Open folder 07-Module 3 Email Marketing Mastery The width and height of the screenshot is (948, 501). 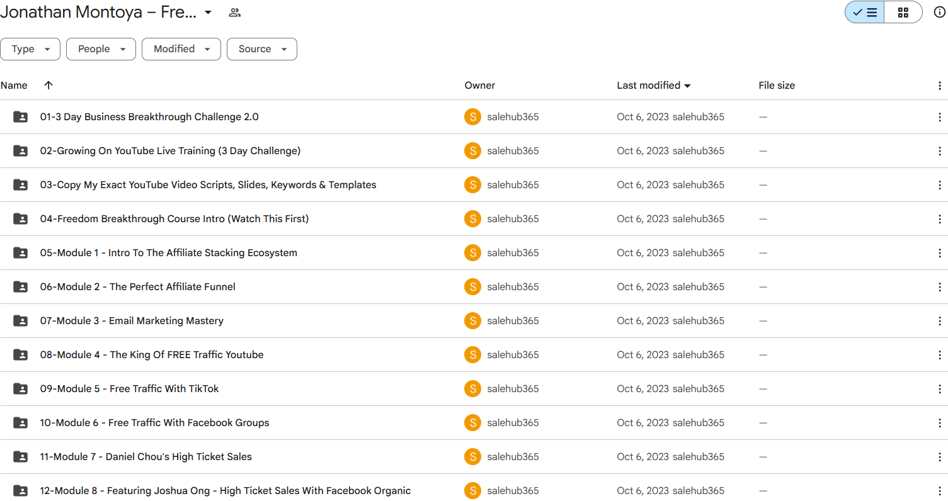pos(132,321)
